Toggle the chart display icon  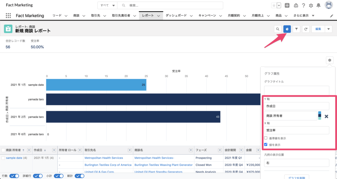pyautogui.click(x=287, y=29)
